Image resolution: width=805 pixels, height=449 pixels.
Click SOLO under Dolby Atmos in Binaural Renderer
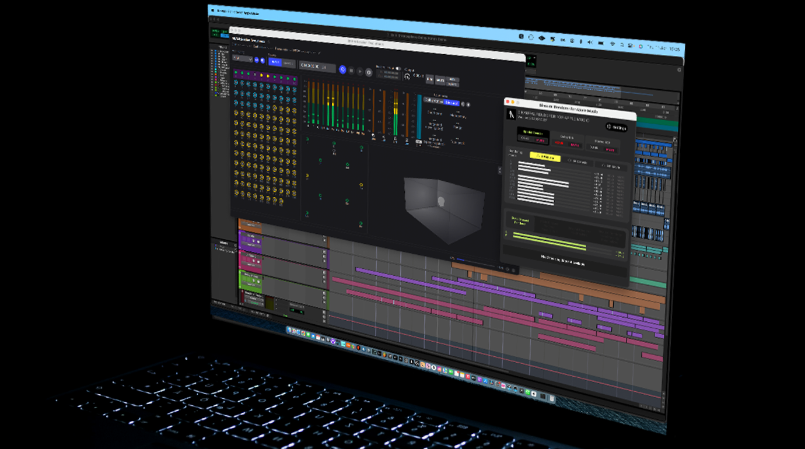(x=559, y=143)
